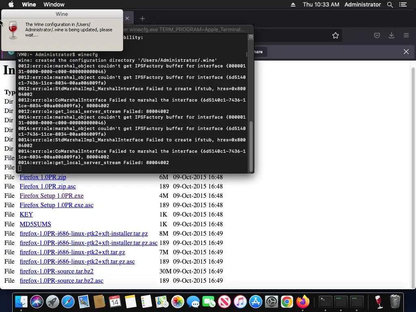Open App Store in the dock

[256, 302]
